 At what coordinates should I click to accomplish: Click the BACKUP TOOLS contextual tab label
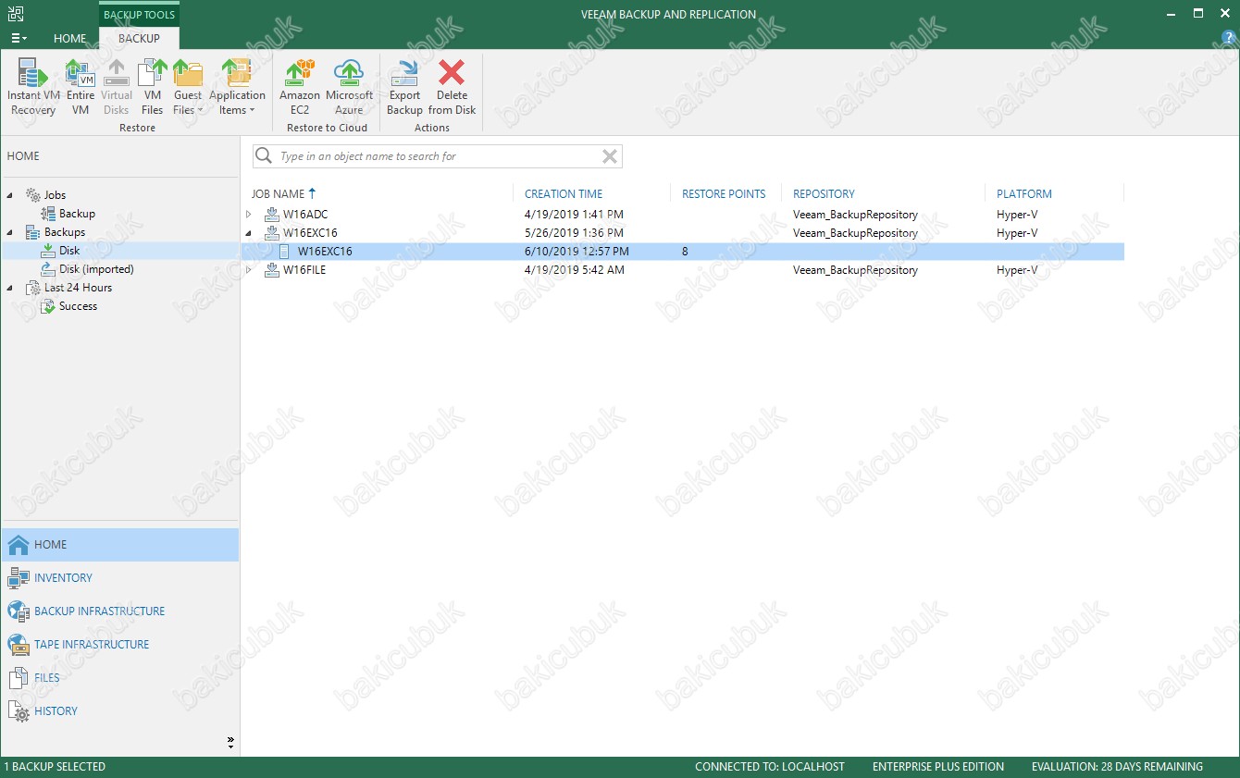[139, 15]
